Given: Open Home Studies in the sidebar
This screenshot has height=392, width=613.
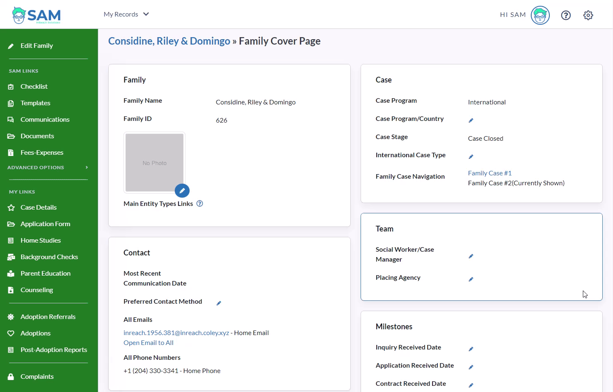Looking at the screenshot, I should click(40, 241).
